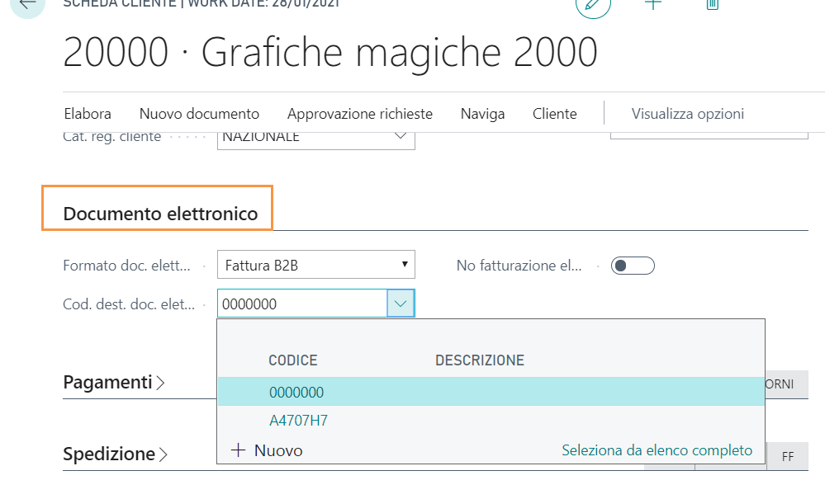Toggle the No fatturazione el. switch

[632, 266]
